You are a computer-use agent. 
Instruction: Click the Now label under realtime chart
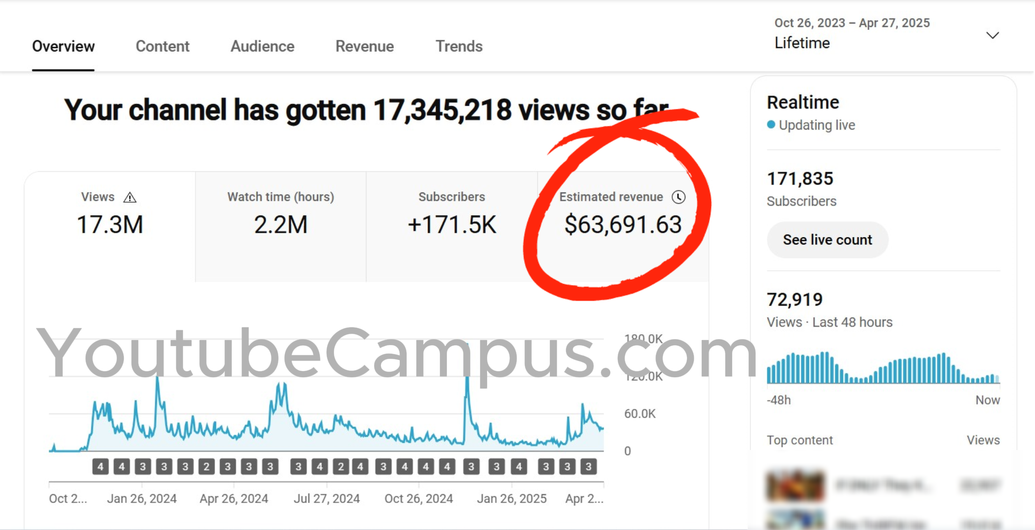[x=987, y=400]
